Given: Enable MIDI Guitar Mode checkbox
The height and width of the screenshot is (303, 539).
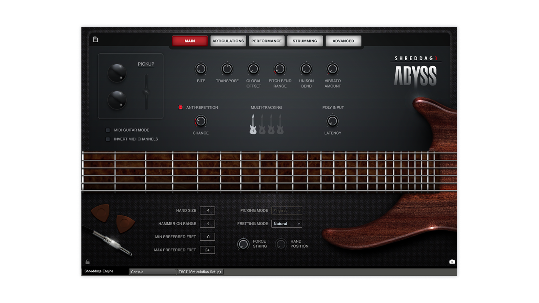Looking at the screenshot, I should pos(108,130).
